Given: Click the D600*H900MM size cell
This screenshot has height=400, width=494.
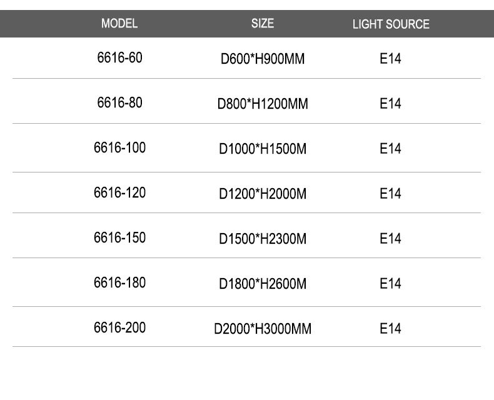Looking at the screenshot, I should tap(263, 60).
